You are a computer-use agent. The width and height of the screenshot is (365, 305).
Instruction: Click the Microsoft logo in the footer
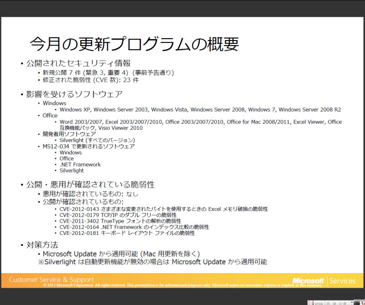click(x=308, y=281)
